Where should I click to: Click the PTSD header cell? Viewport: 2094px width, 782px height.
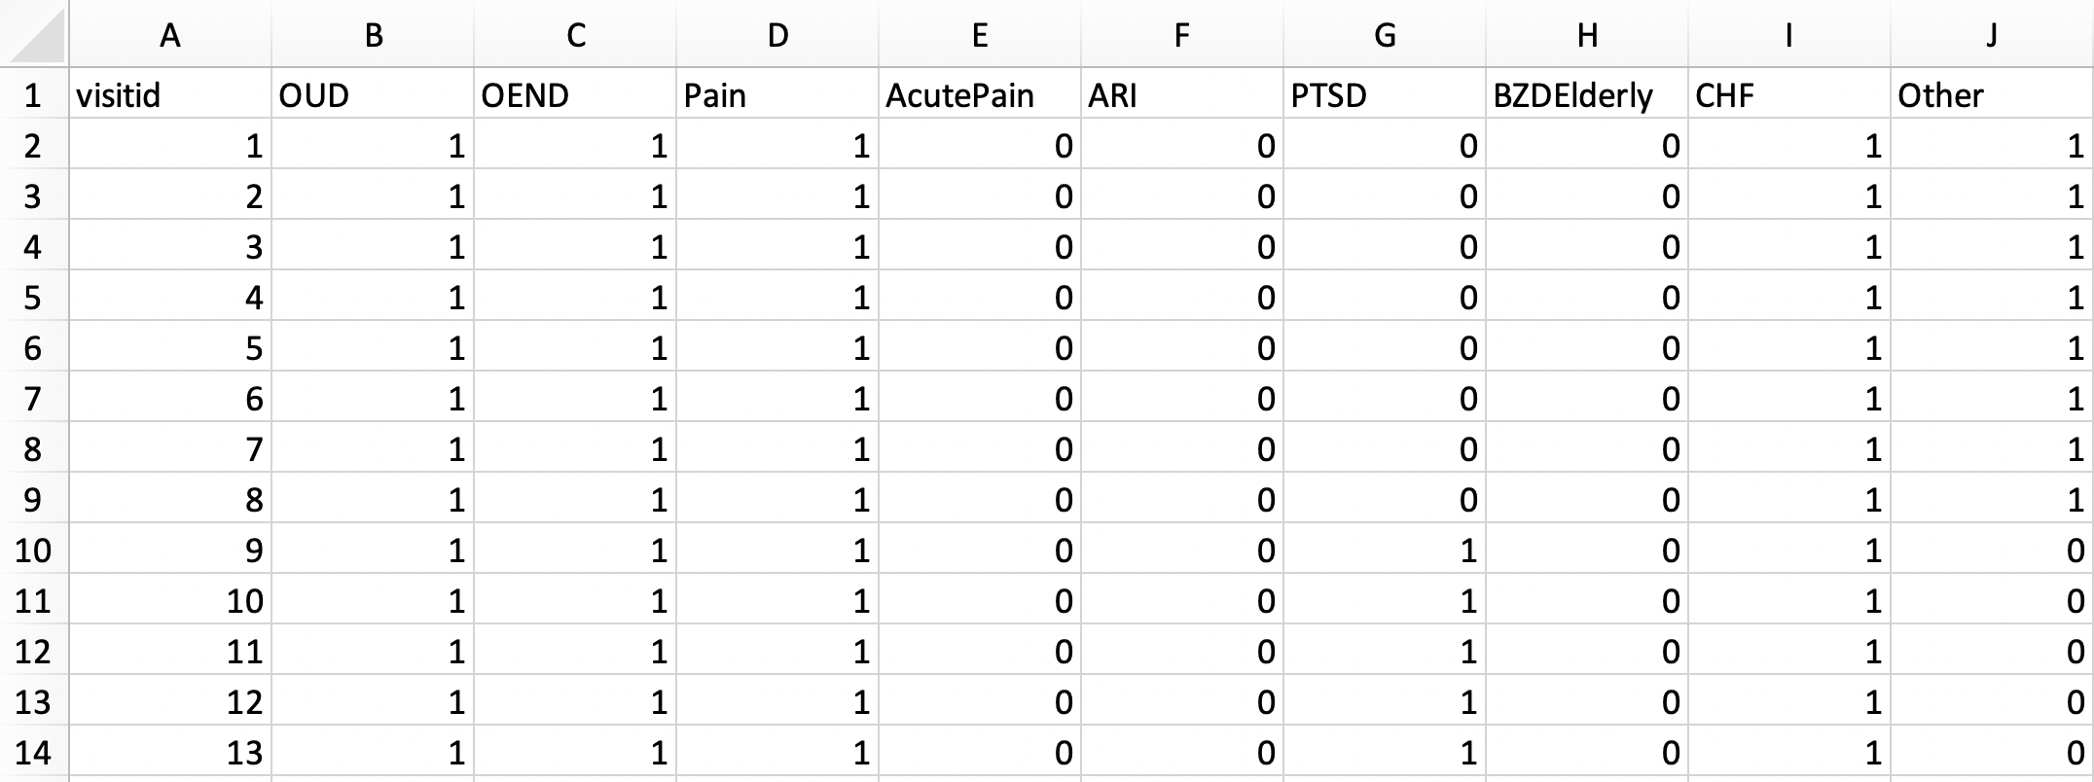click(1385, 94)
